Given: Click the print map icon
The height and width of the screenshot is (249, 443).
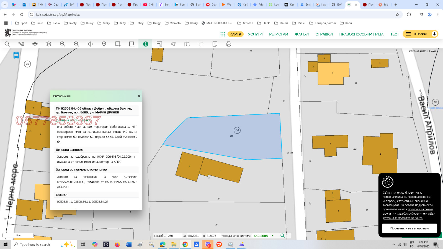Looking at the screenshot, I should coord(229,44).
